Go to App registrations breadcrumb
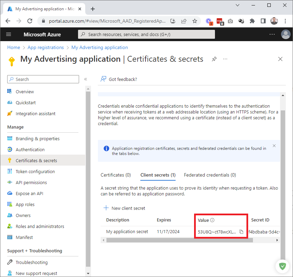 coord(46,47)
